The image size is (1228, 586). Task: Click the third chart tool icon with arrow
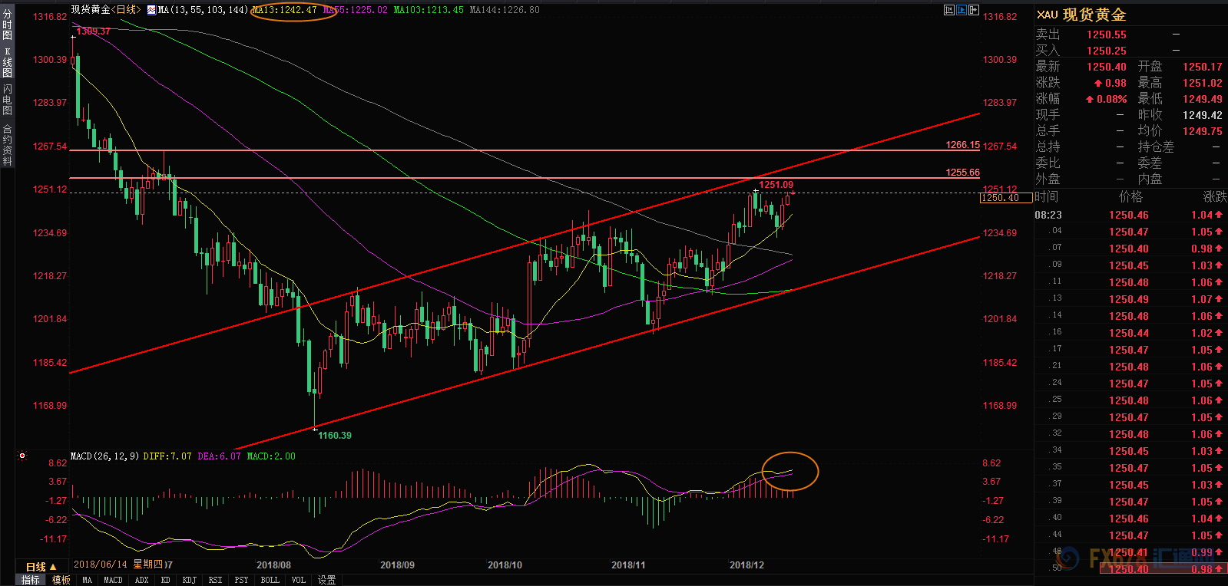[x=974, y=10]
